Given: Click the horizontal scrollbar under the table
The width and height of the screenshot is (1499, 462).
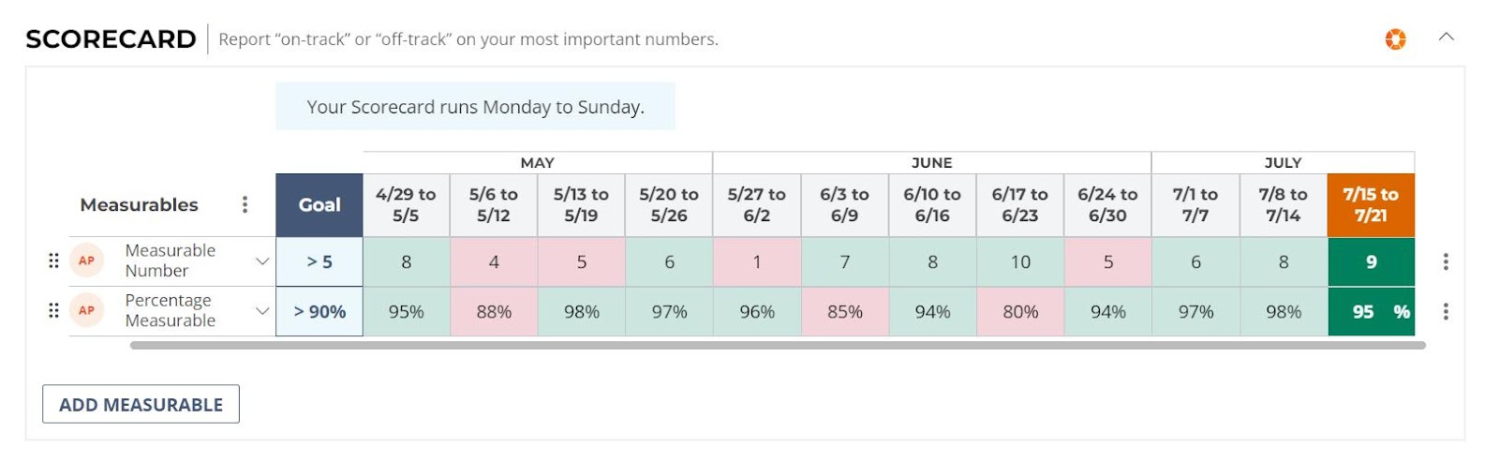Looking at the screenshot, I should click(x=778, y=345).
